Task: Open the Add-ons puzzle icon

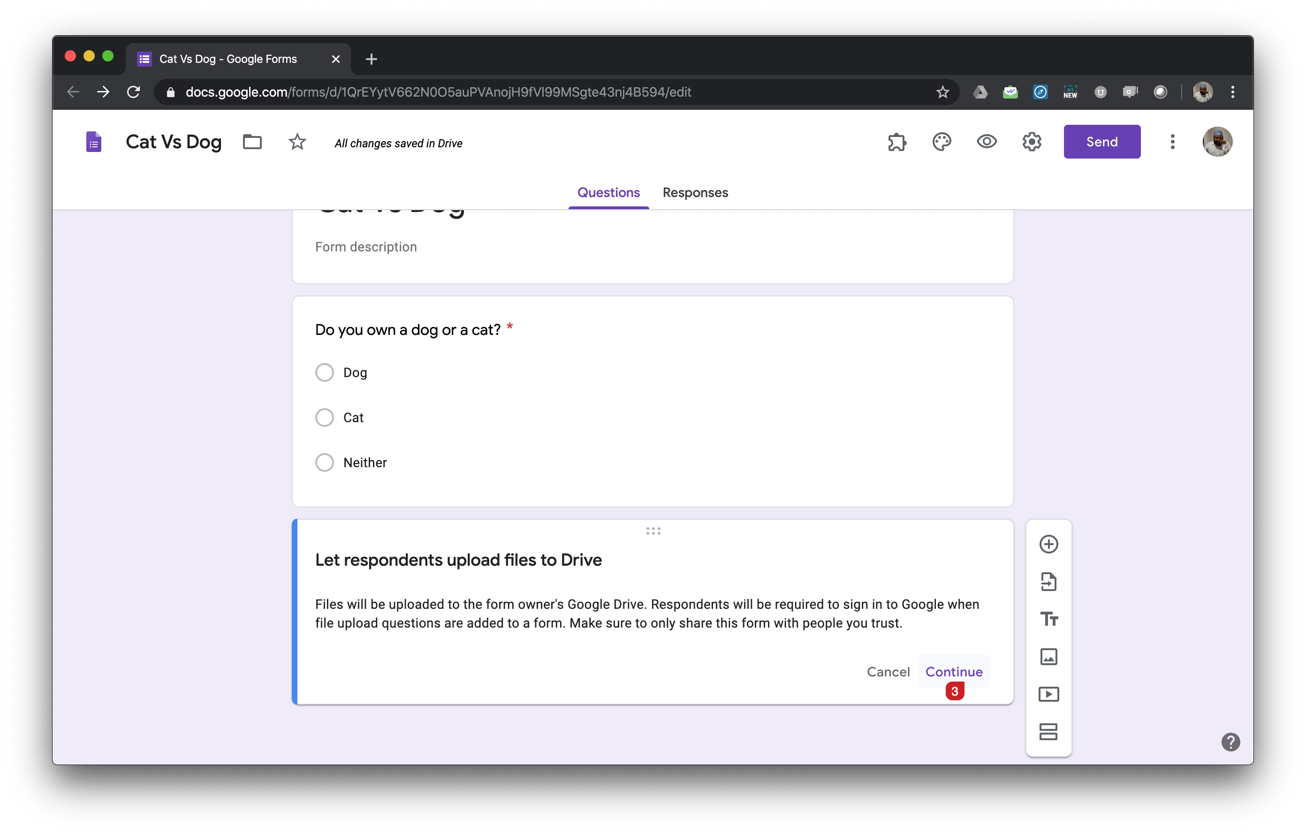Action: click(896, 142)
